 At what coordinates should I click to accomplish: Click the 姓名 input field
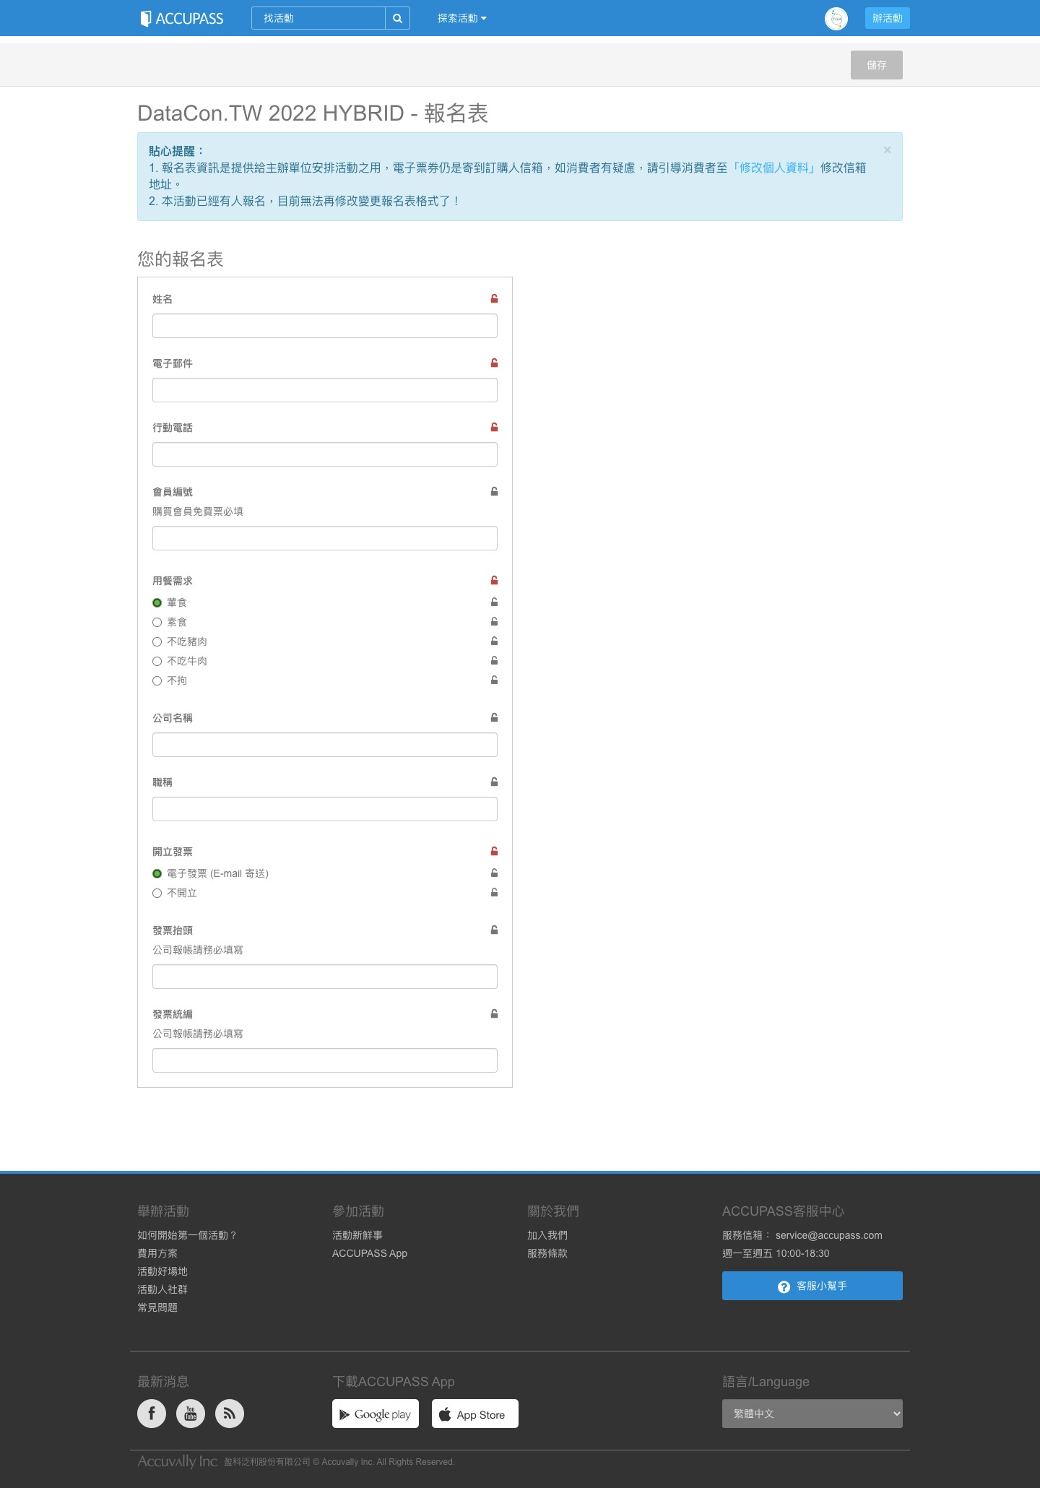point(325,326)
